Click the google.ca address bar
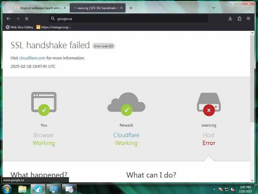The width and height of the screenshot is (258, 194). point(128,18)
